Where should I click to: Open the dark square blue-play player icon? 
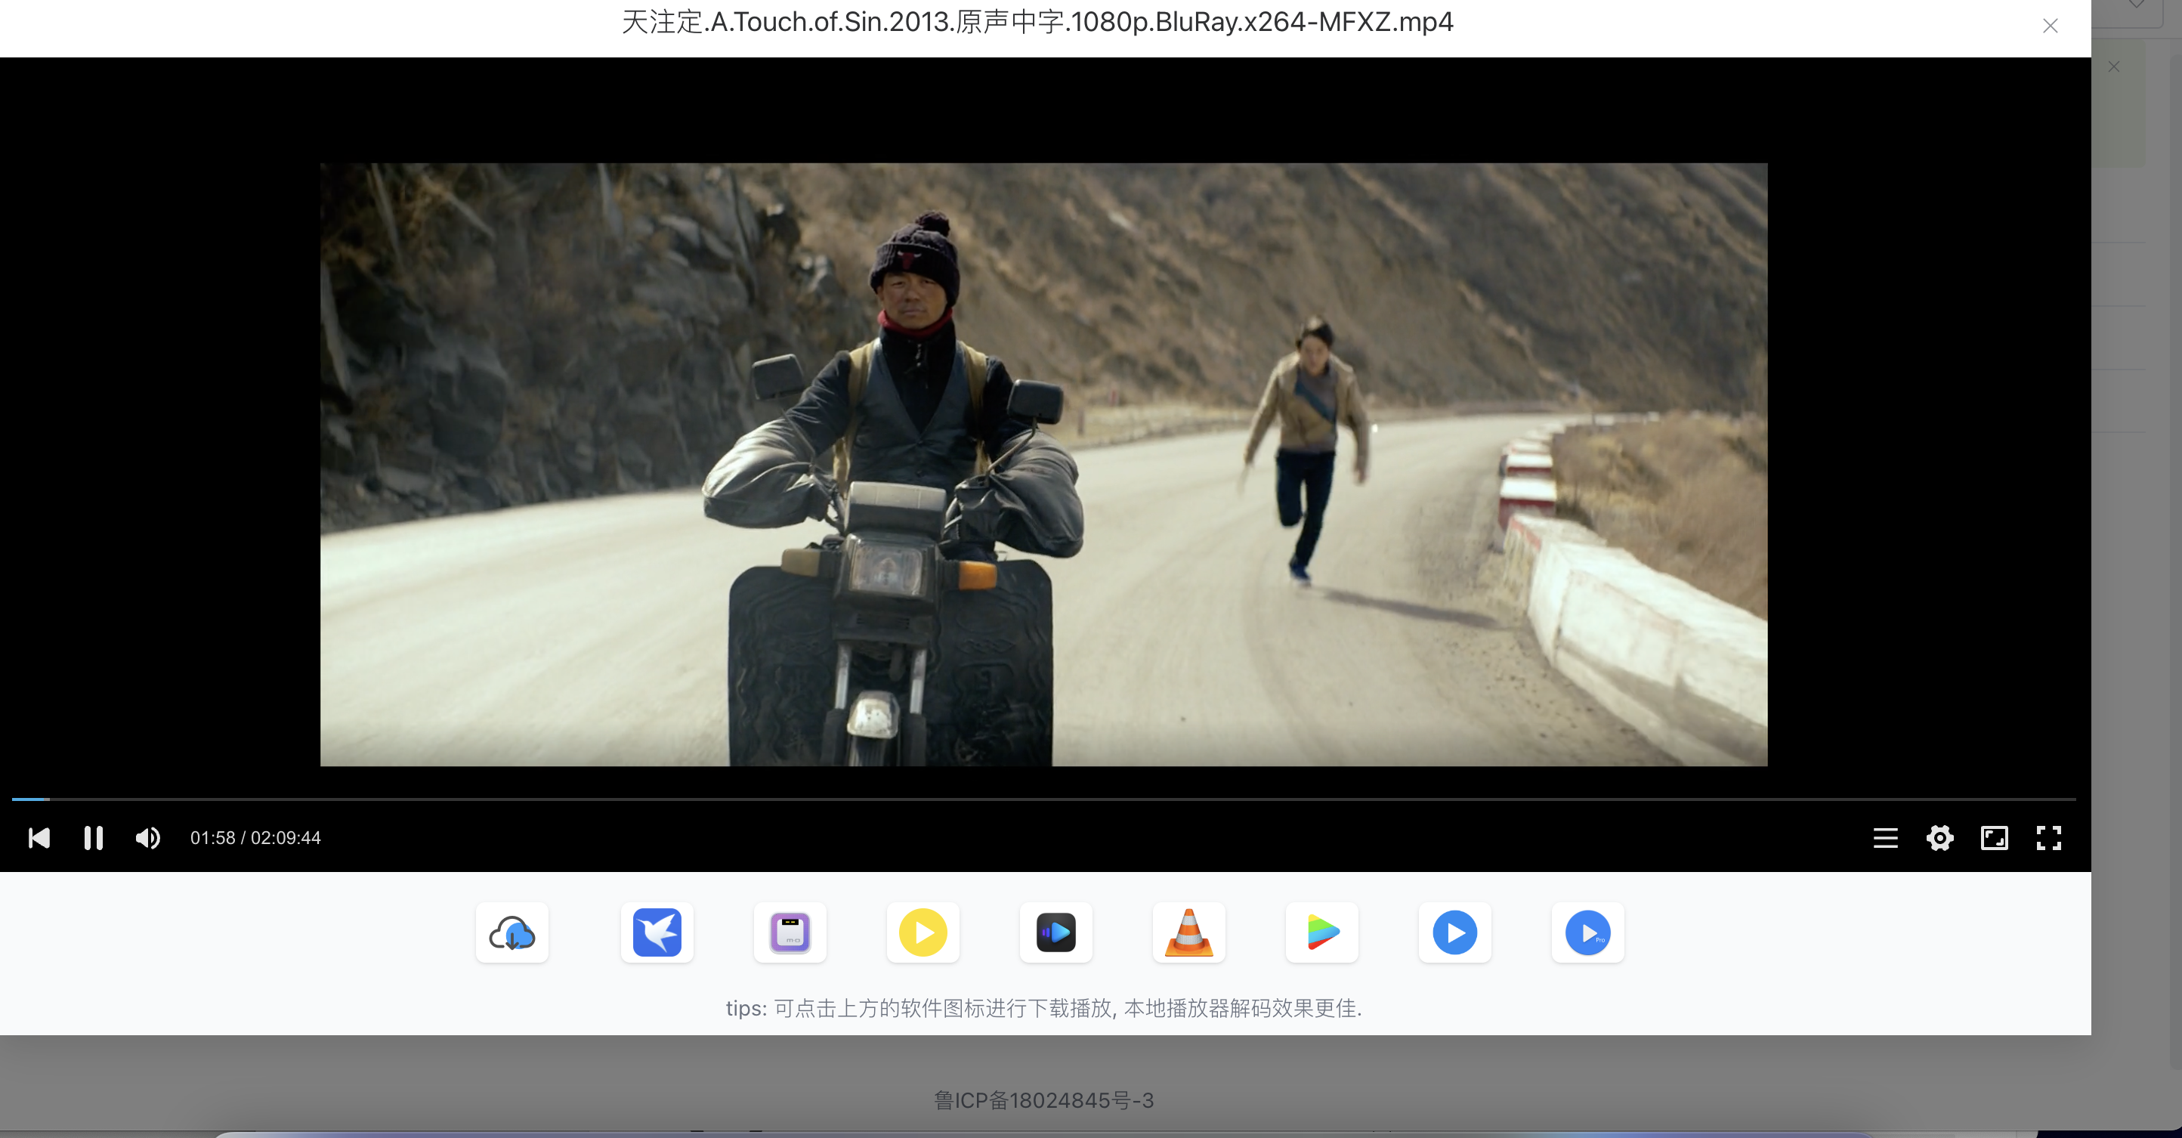[x=1055, y=933]
